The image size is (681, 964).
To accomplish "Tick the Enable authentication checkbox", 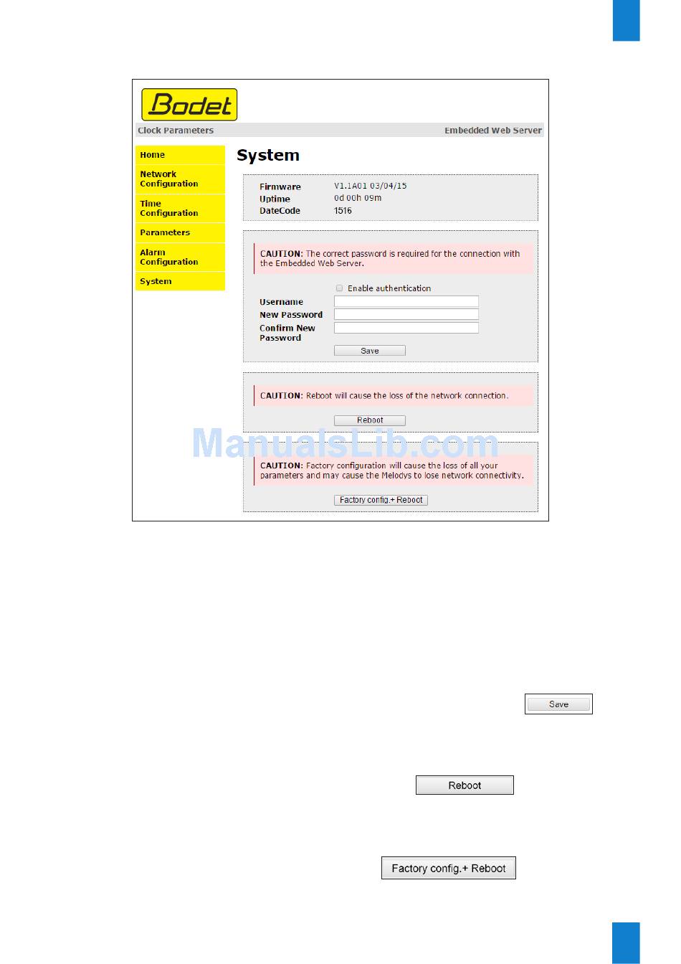I will (340, 288).
